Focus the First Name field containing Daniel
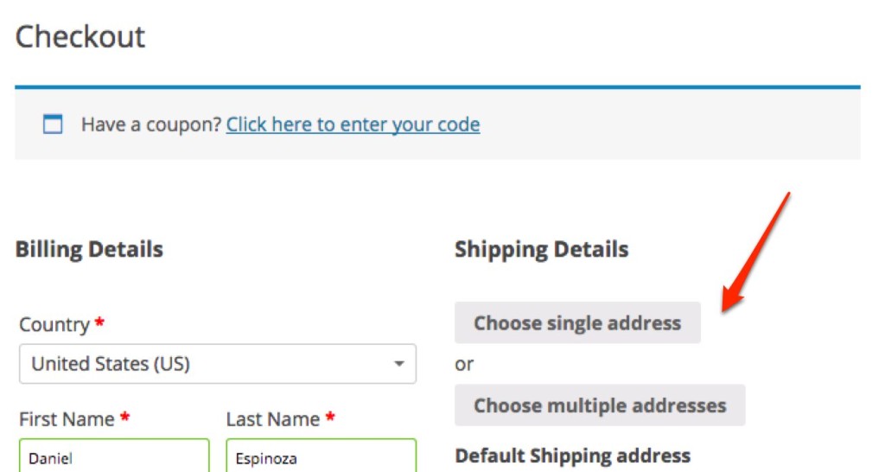885x472 pixels. (114, 456)
